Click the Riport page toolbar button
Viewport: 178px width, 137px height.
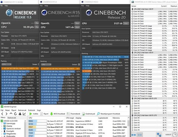coord(44,114)
